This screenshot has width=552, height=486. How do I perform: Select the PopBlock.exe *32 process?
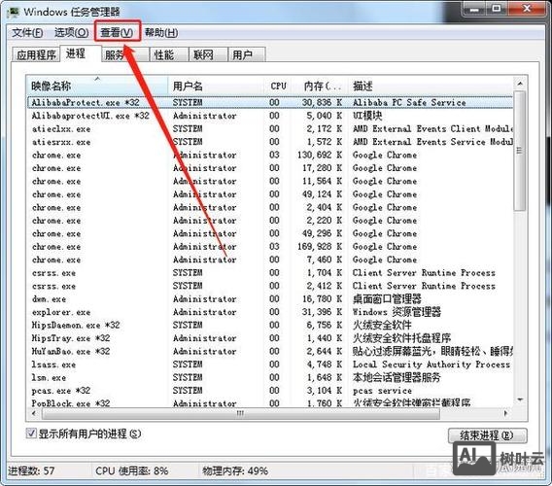(270, 402)
